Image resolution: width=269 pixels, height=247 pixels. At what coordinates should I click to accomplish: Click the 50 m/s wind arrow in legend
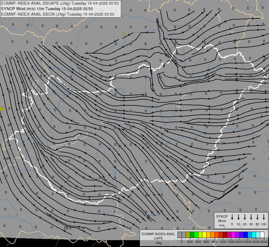click(x=257, y=217)
